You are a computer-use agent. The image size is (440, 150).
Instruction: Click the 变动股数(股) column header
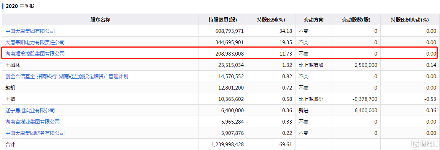[x=356, y=20]
